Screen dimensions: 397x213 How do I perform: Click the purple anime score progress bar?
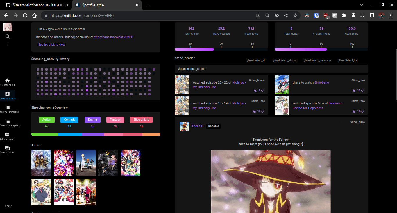click(194, 49)
